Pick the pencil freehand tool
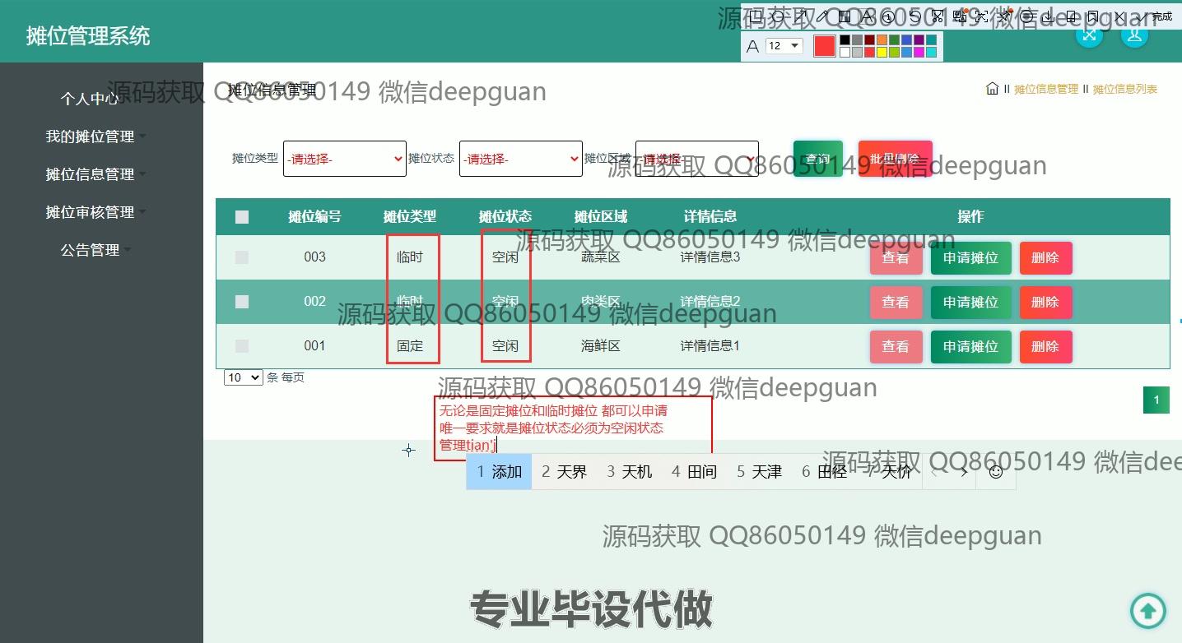 tap(823, 16)
